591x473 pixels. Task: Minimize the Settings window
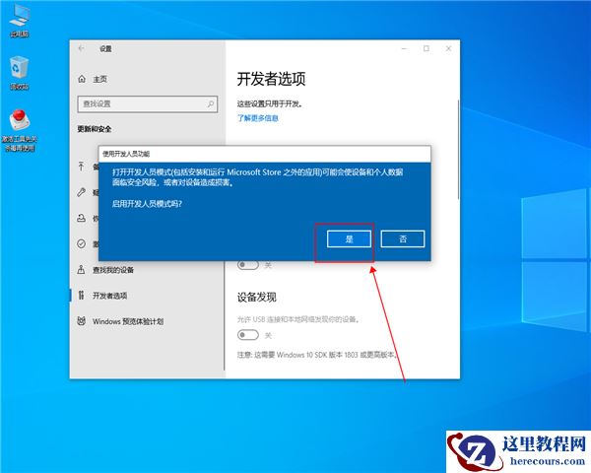(x=405, y=48)
